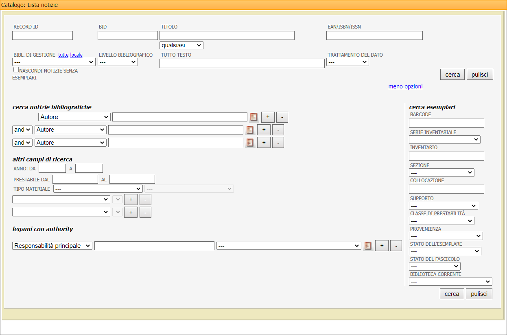Click minus button in legami con authority row
Screen dimensions: 507x335
coord(396,246)
